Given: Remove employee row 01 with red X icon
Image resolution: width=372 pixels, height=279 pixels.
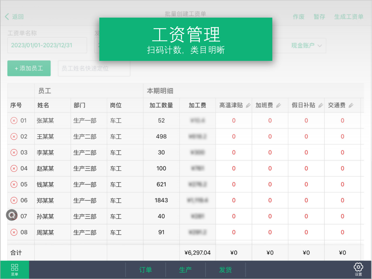Looking at the screenshot, I should 14,121.
